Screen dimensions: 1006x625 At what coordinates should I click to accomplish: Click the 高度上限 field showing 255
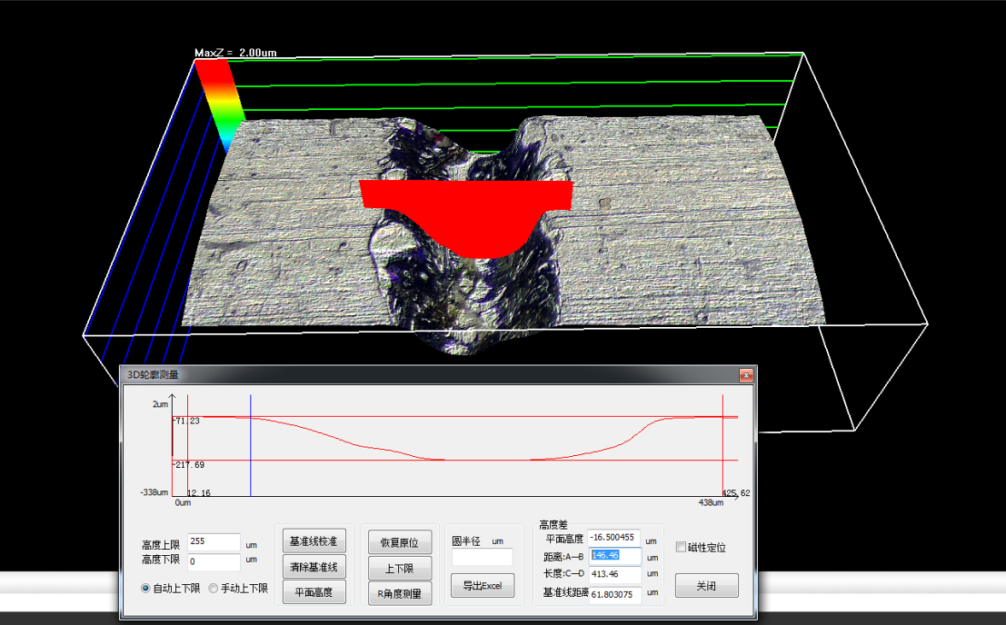point(214,542)
